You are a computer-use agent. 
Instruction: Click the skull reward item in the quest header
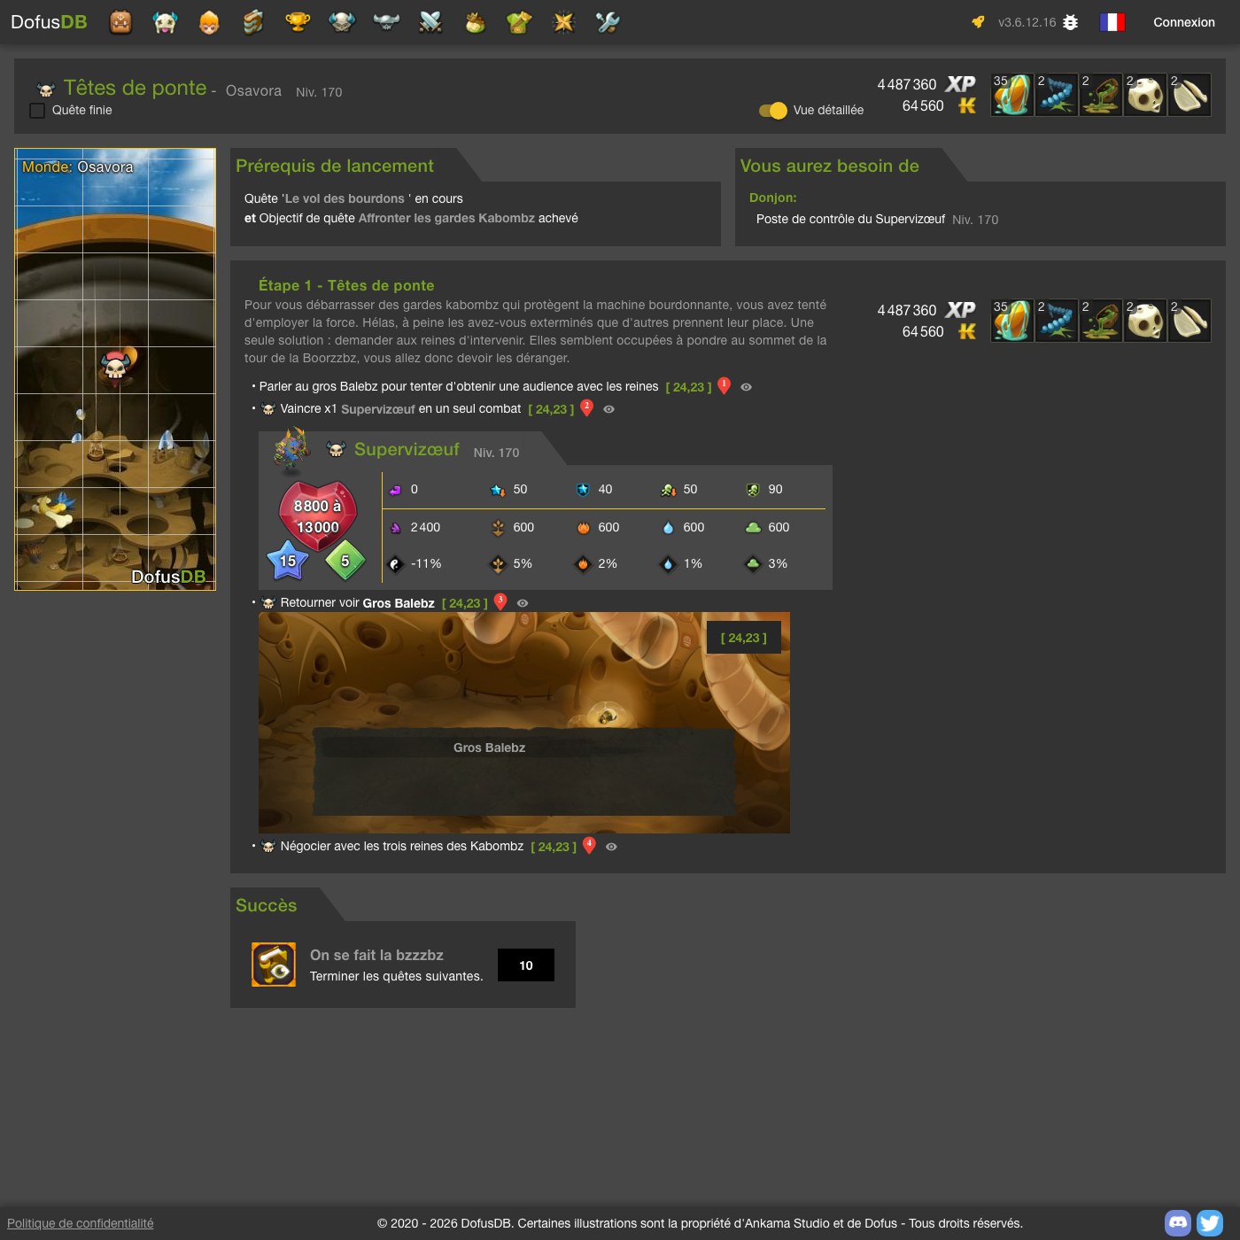click(1145, 95)
